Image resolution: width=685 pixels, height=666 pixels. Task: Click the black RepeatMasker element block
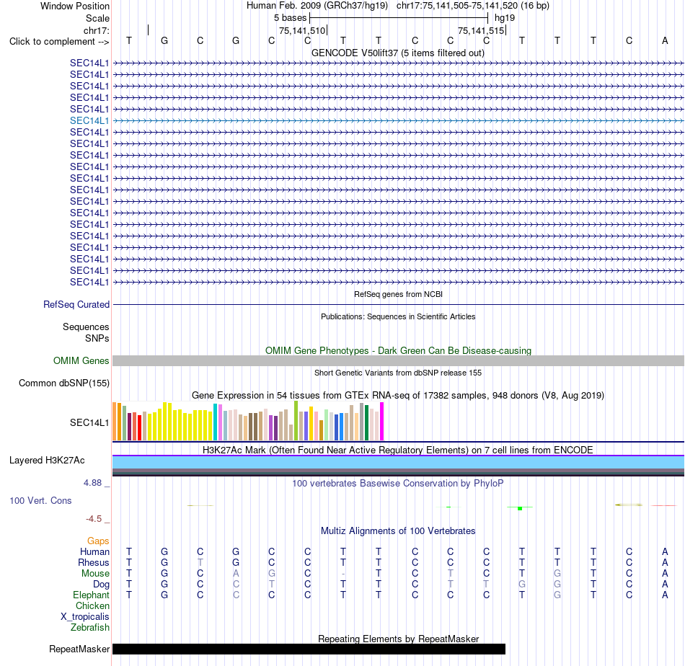[x=309, y=649]
